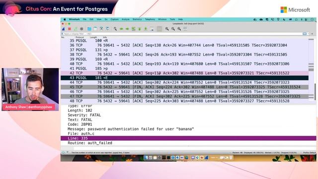Reset packet text to normal size
Viewport: 318px width, 179px height.
[179, 29]
